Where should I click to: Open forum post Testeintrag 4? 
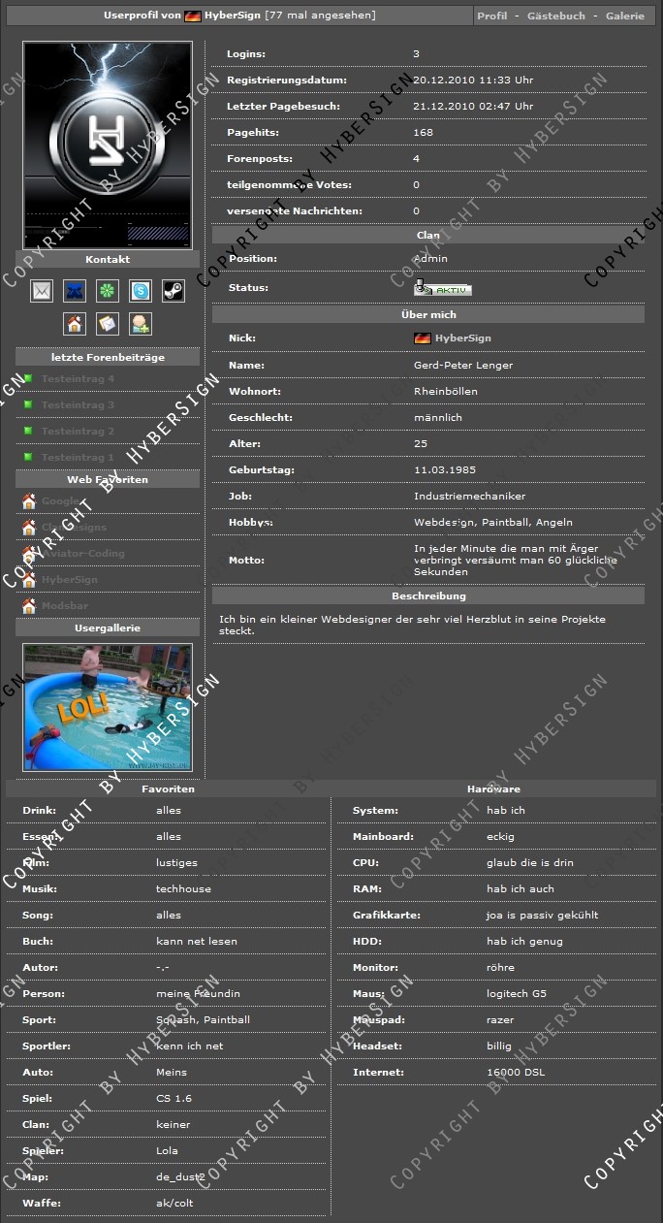click(78, 379)
